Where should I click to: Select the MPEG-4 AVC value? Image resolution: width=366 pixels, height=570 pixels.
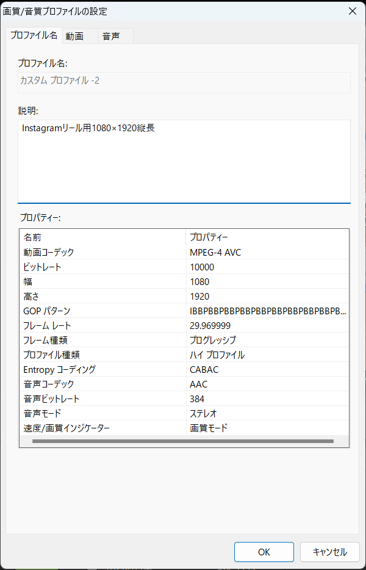[215, 252]
